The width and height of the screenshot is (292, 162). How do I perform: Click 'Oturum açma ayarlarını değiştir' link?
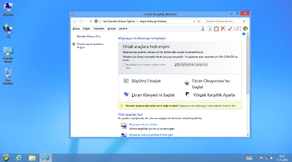(x=90, y=46)
